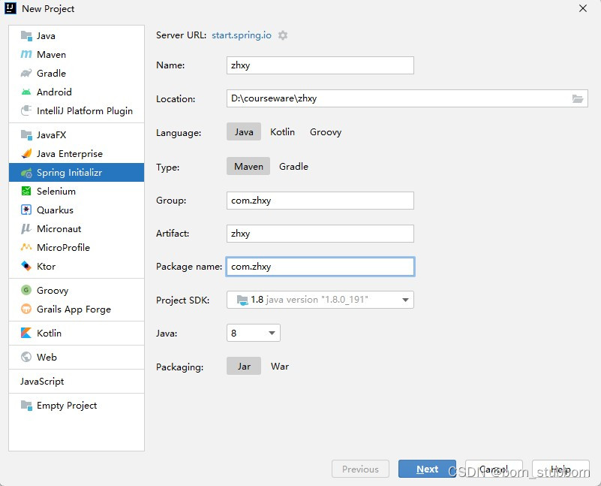Click the Ktor diamond icon
This screenshot has height=486, width=601.
click(26, 266)
